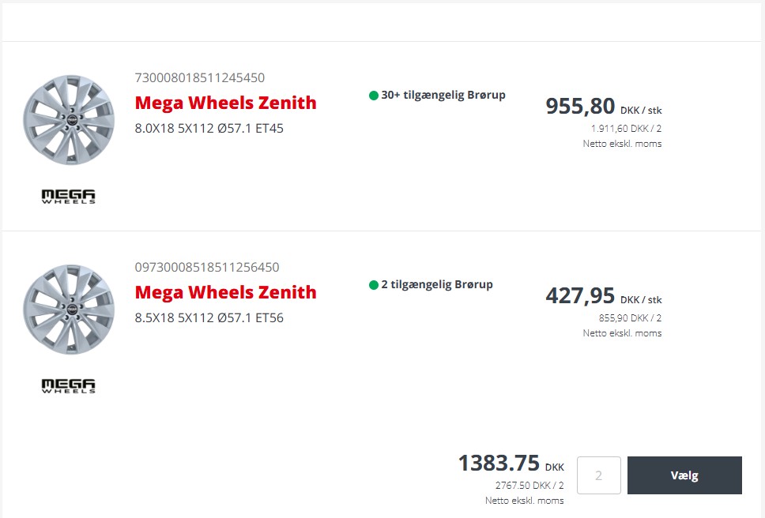Viewport: 765px width, 518px height.
Task: Click the 2 tilgængelig Brørup availability text
Action: pos(437,284)
